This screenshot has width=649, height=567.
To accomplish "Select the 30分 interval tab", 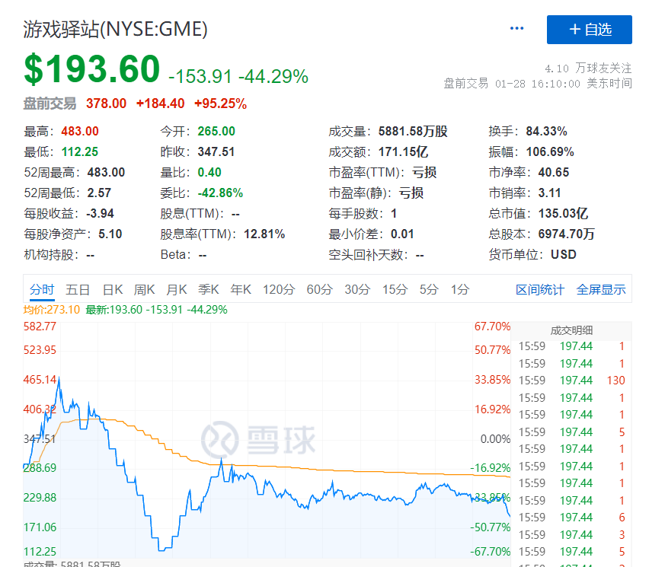I will point(357,290).
